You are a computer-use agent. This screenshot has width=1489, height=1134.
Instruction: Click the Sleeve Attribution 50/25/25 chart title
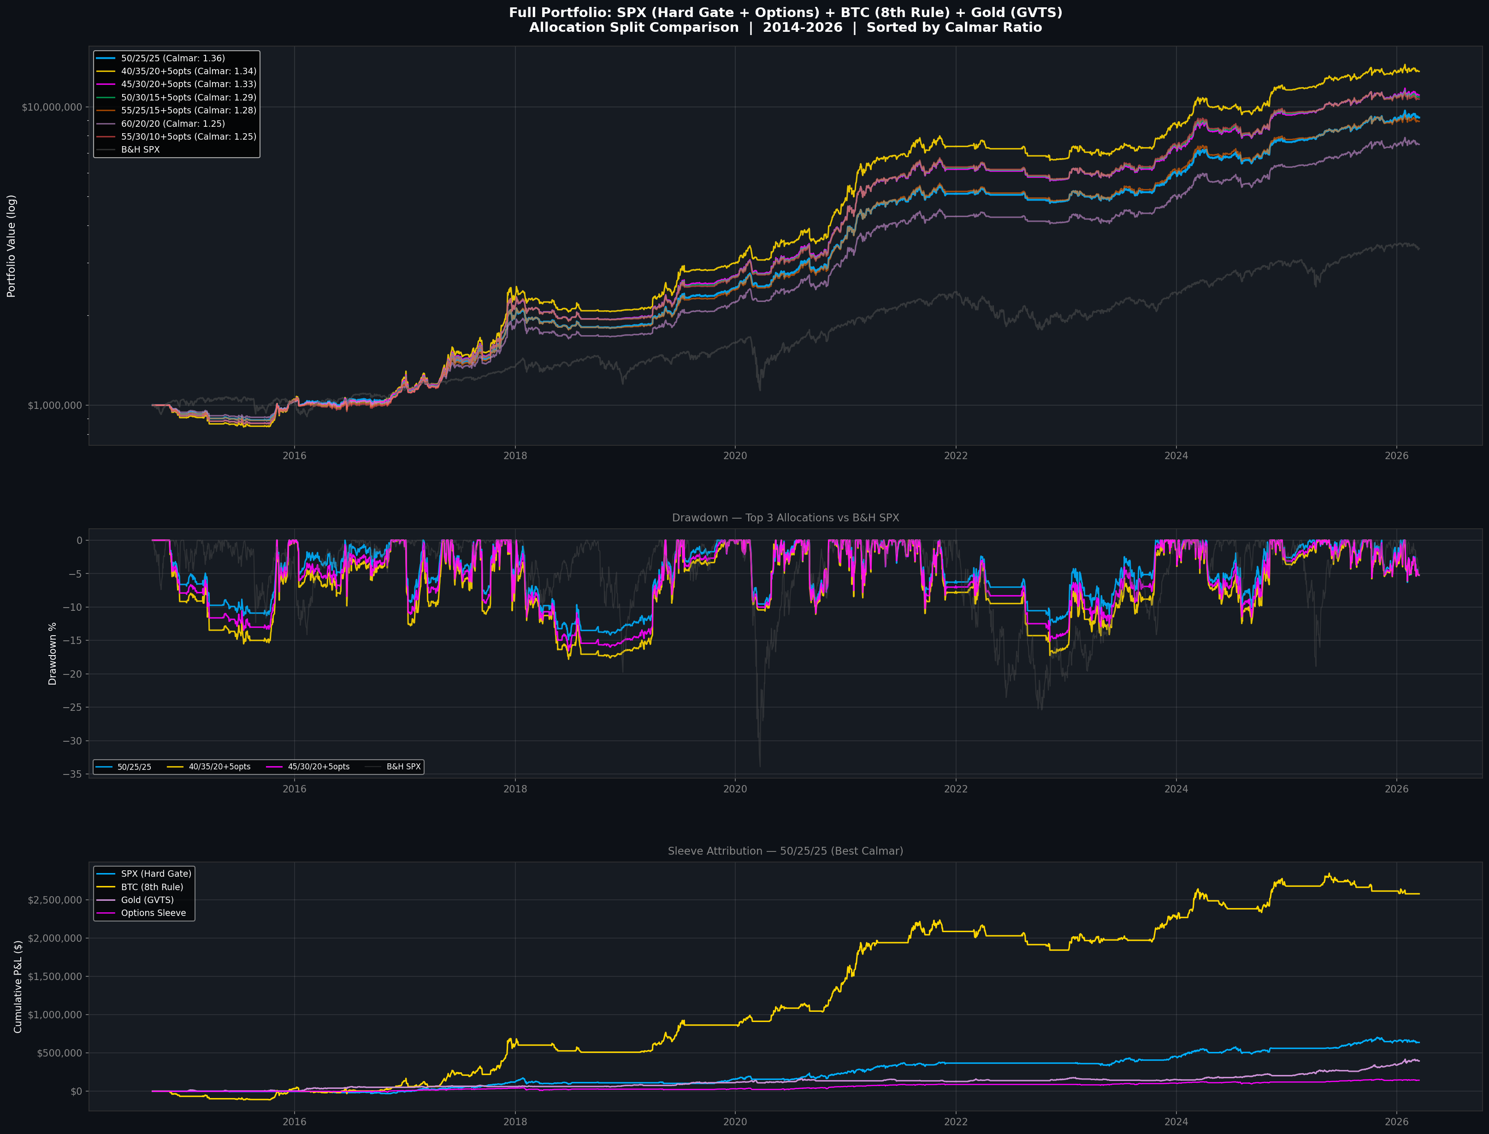[x=785, y=851]
